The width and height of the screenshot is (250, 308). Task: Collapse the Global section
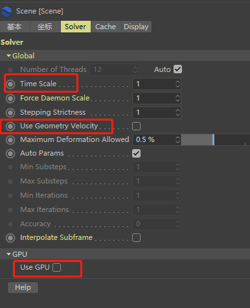pyautogui.click(x=8, y=56)
